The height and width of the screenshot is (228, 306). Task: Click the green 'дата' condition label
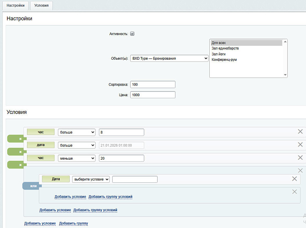(41, 145)
